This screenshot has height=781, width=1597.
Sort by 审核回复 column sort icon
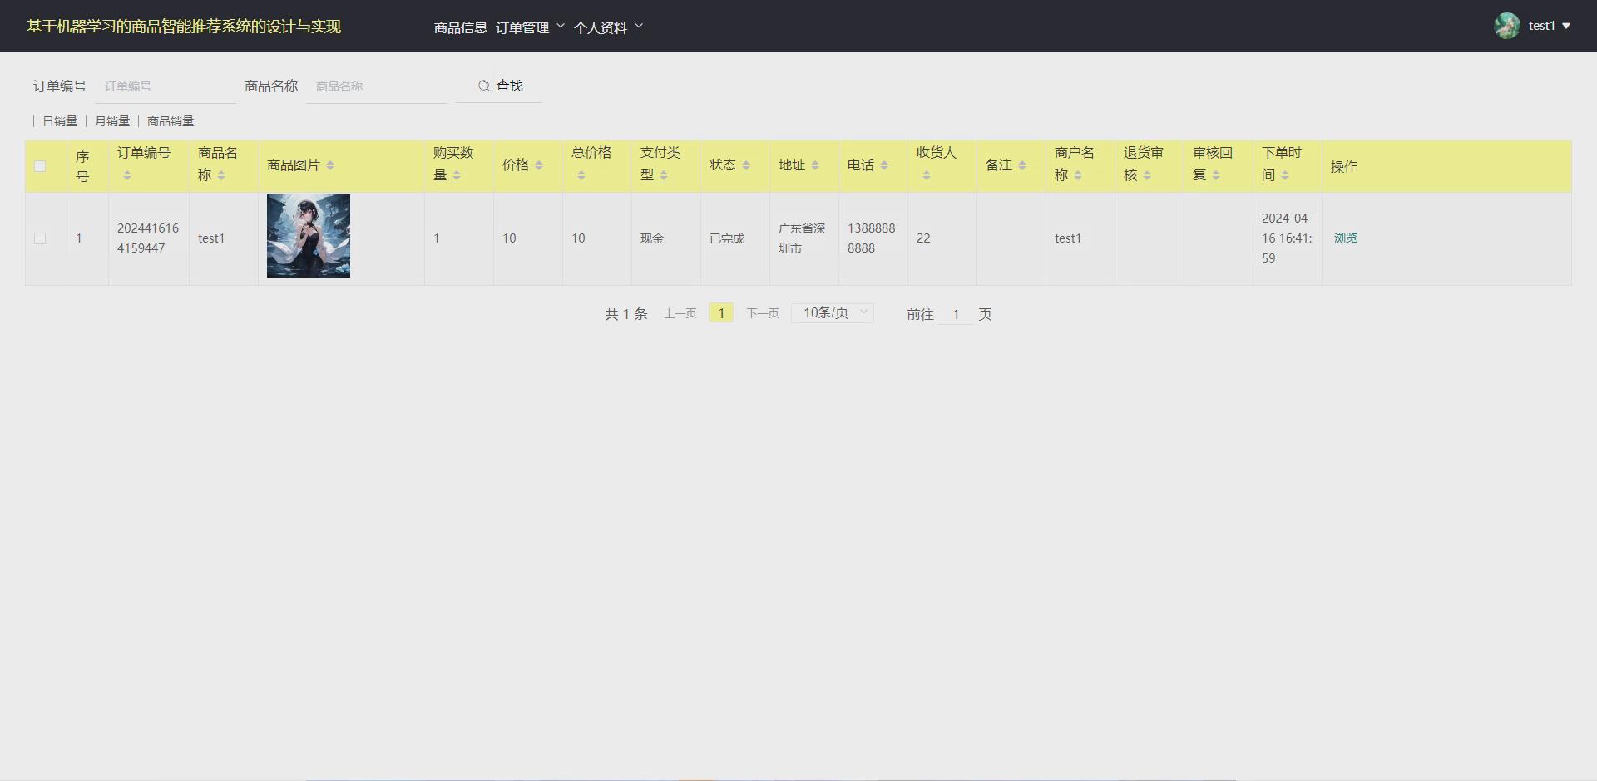(1216, 175)
